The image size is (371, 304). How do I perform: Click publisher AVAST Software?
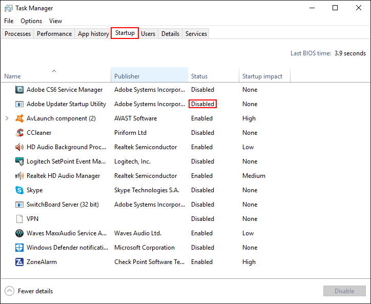(136, 118)
